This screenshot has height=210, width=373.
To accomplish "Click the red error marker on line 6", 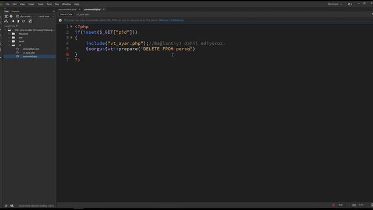I will tap(68, 54).
